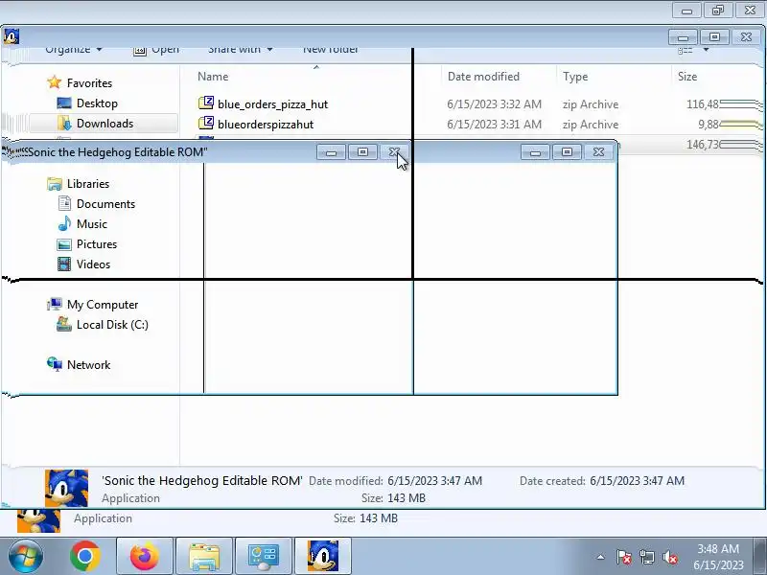The image size is (767, 575).
Task: Click the Videos film icon
Action: point(64,264)
